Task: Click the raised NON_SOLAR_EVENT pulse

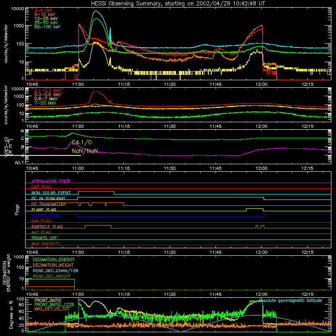Action: tap(96, 192)
